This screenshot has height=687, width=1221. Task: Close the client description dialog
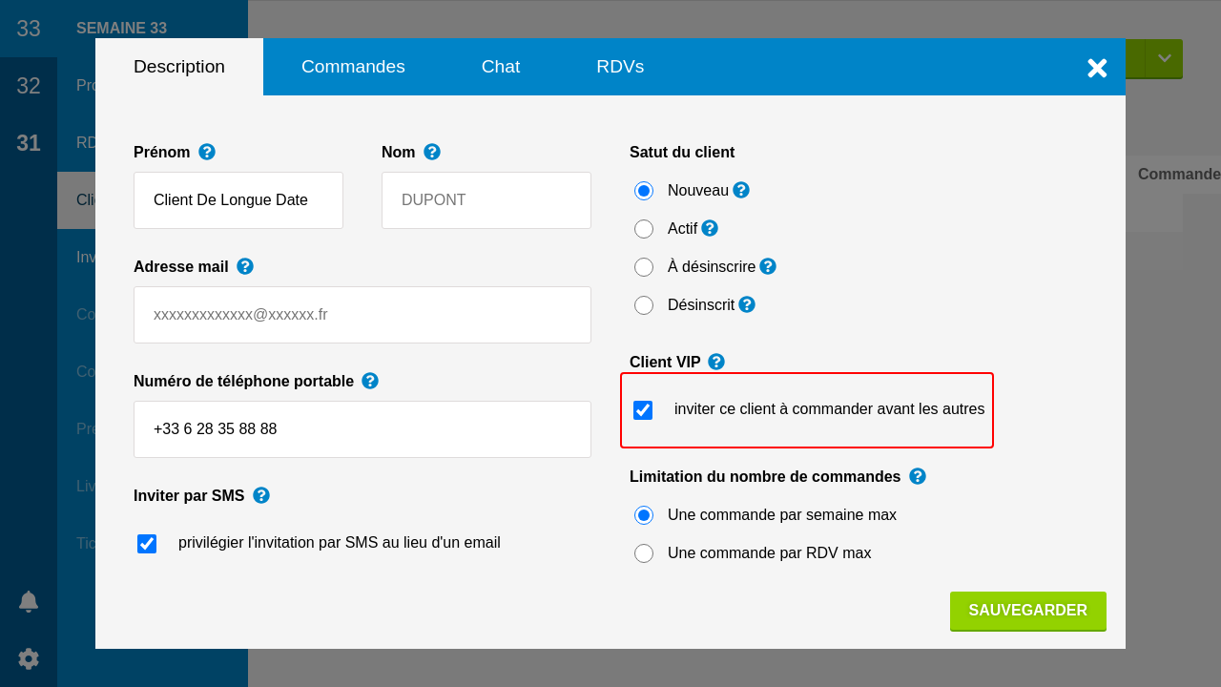(x=1097, y=68)
